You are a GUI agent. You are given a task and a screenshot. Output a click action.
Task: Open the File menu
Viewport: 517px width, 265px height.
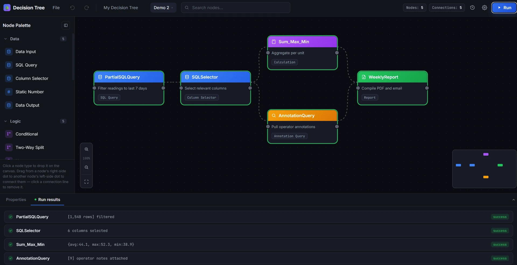pyautogui.click(x=56, y=8)
